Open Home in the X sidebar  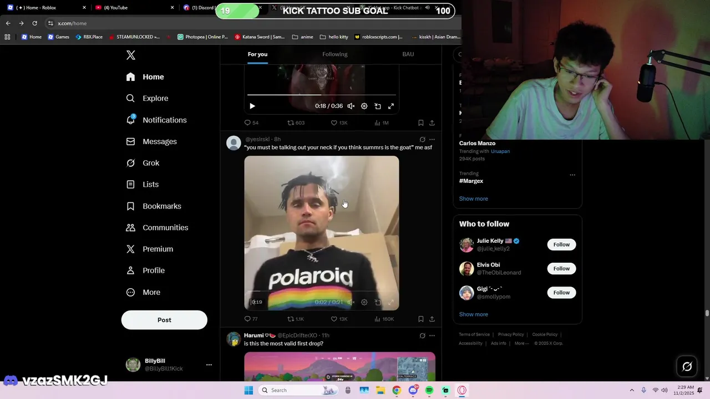click(x=145, y=77)
